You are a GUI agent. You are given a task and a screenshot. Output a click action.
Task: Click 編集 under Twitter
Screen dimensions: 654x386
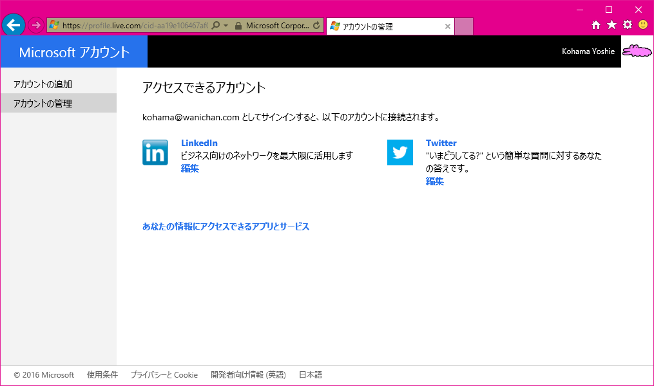pyautogui.click(x=435, y=181)
